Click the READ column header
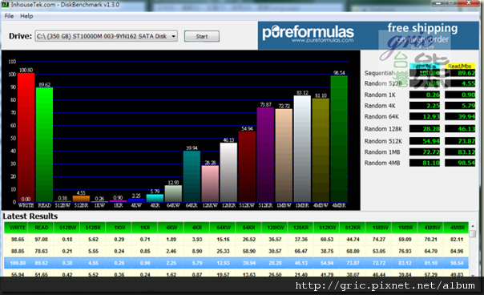 click(x=42, y=228)
